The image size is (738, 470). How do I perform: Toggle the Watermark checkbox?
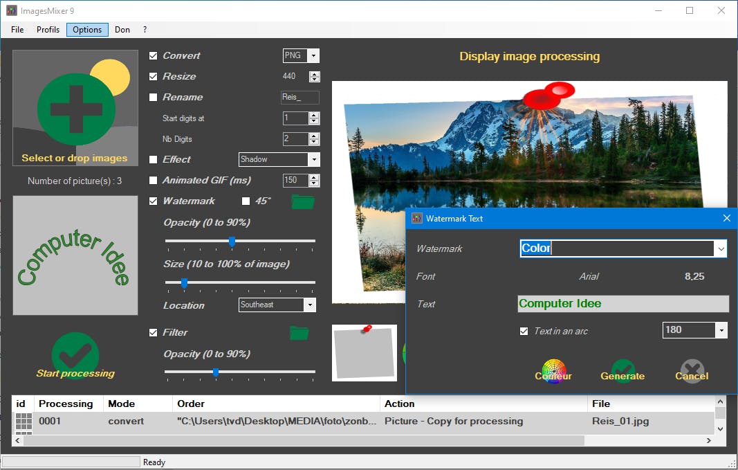[x=153, y=201]
